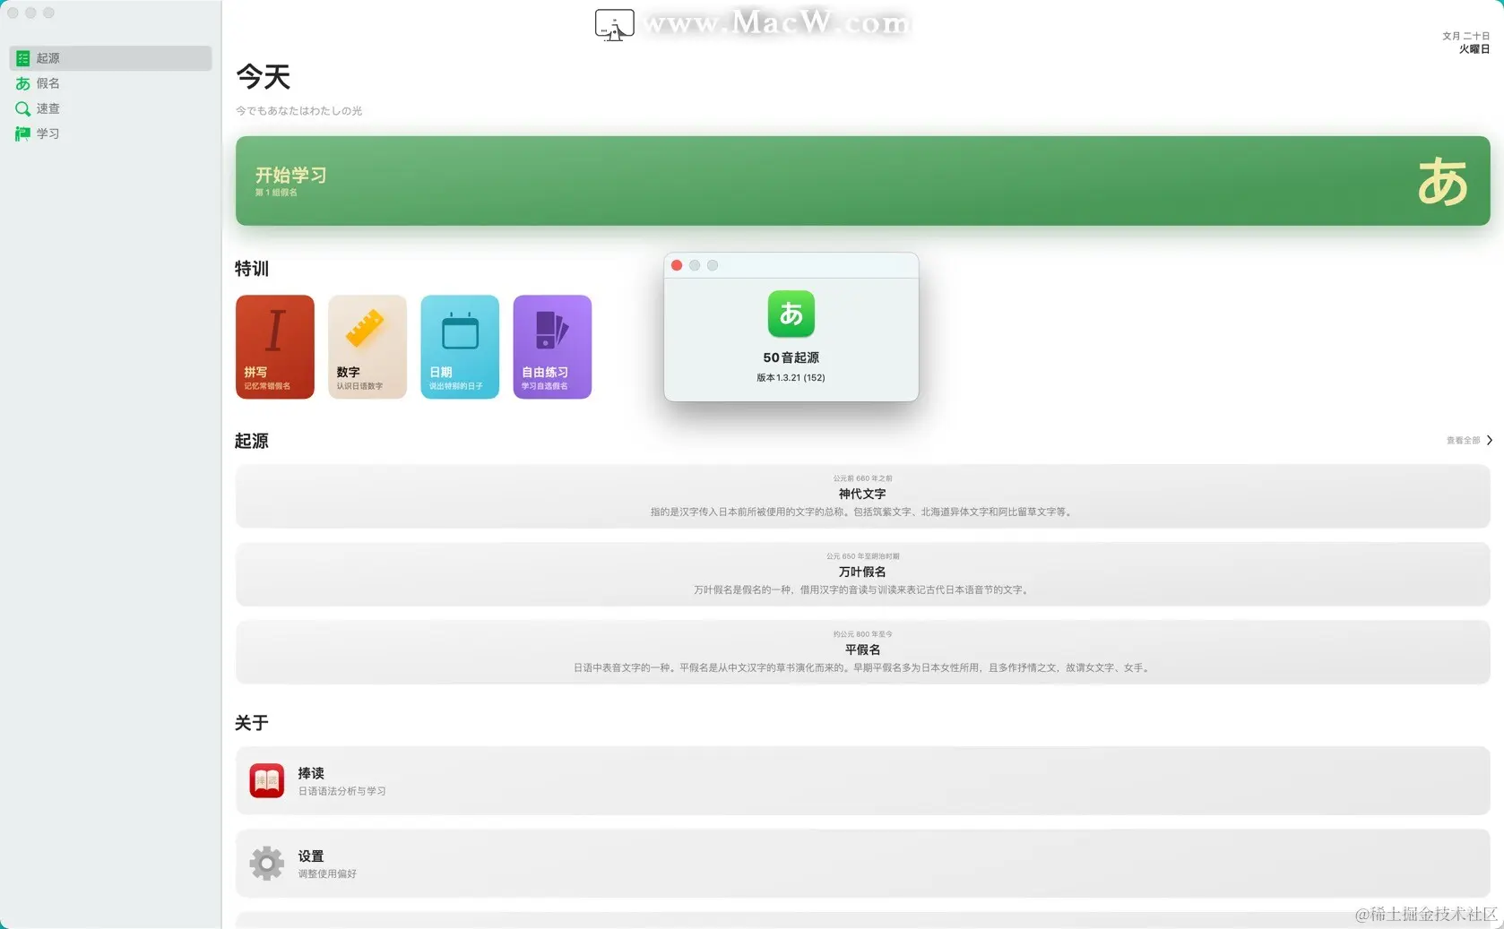Open the 万叶假名 origin entry
Viewport: 1504px width, 929px height.
pos(862,574)
